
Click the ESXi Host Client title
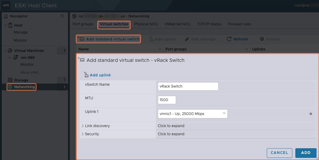36,5
